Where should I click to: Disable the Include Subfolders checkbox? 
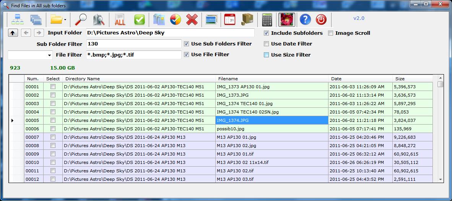click(x=267, y=33)
